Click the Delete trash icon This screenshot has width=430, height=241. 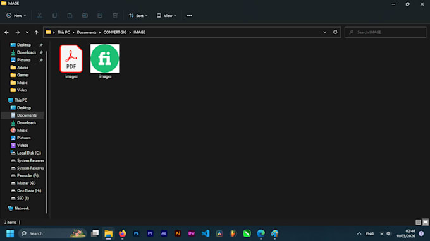click(x=115, y=16)
